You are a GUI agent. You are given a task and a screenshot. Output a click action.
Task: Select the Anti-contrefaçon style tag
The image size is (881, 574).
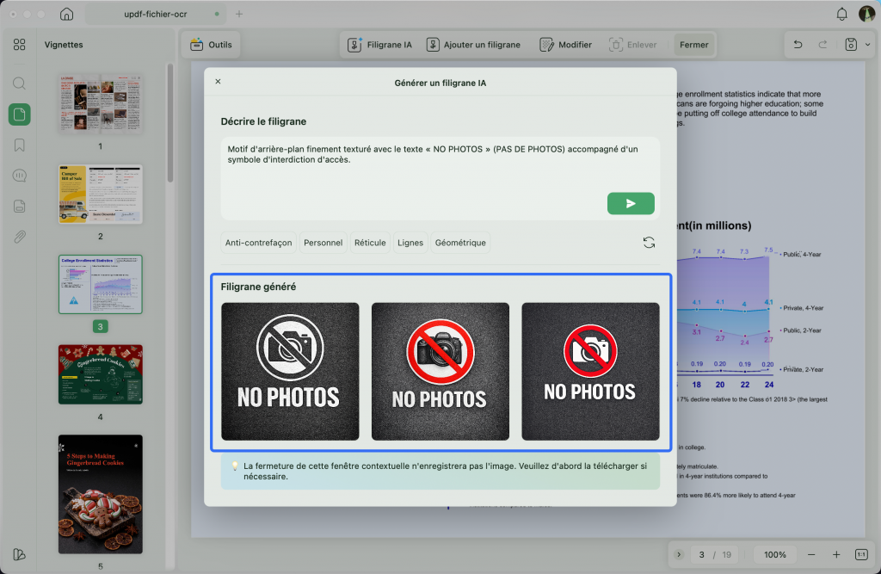pyautogui.click(x=258, y=243)
